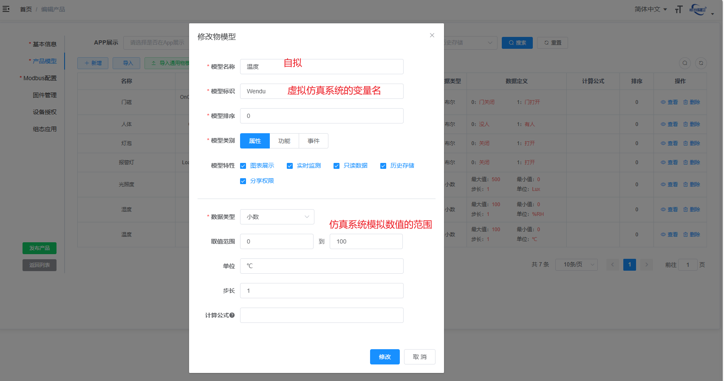
Task: Close the modify model dialog with X
Action: pyautogui.click(x=432, y=35)
